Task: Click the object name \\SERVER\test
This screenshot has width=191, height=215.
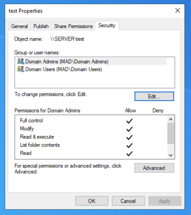Action: 67,39
